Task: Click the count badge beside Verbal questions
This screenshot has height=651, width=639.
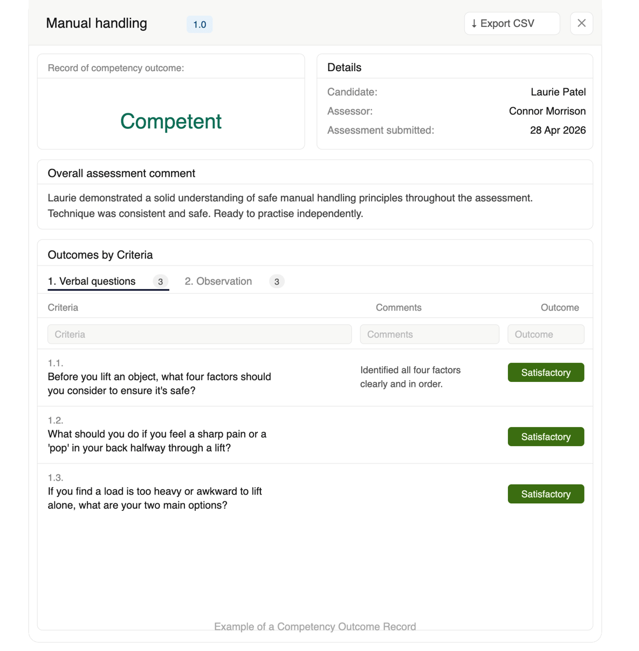Action: click(x=160, y=282)
